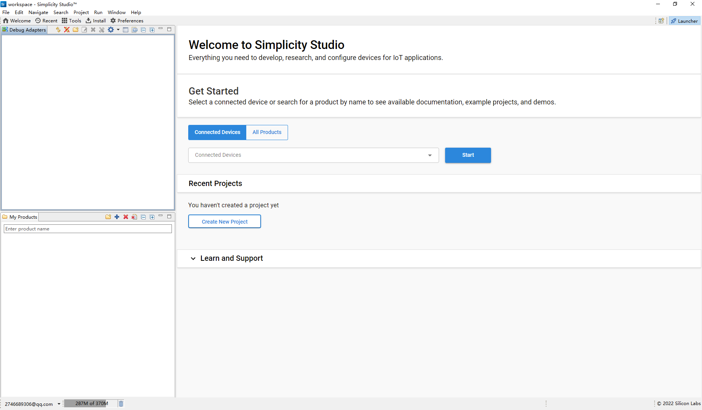Click the heap memory bar showing 287M of 370M
The image size is (702, 410).
[x=90, y=404]
